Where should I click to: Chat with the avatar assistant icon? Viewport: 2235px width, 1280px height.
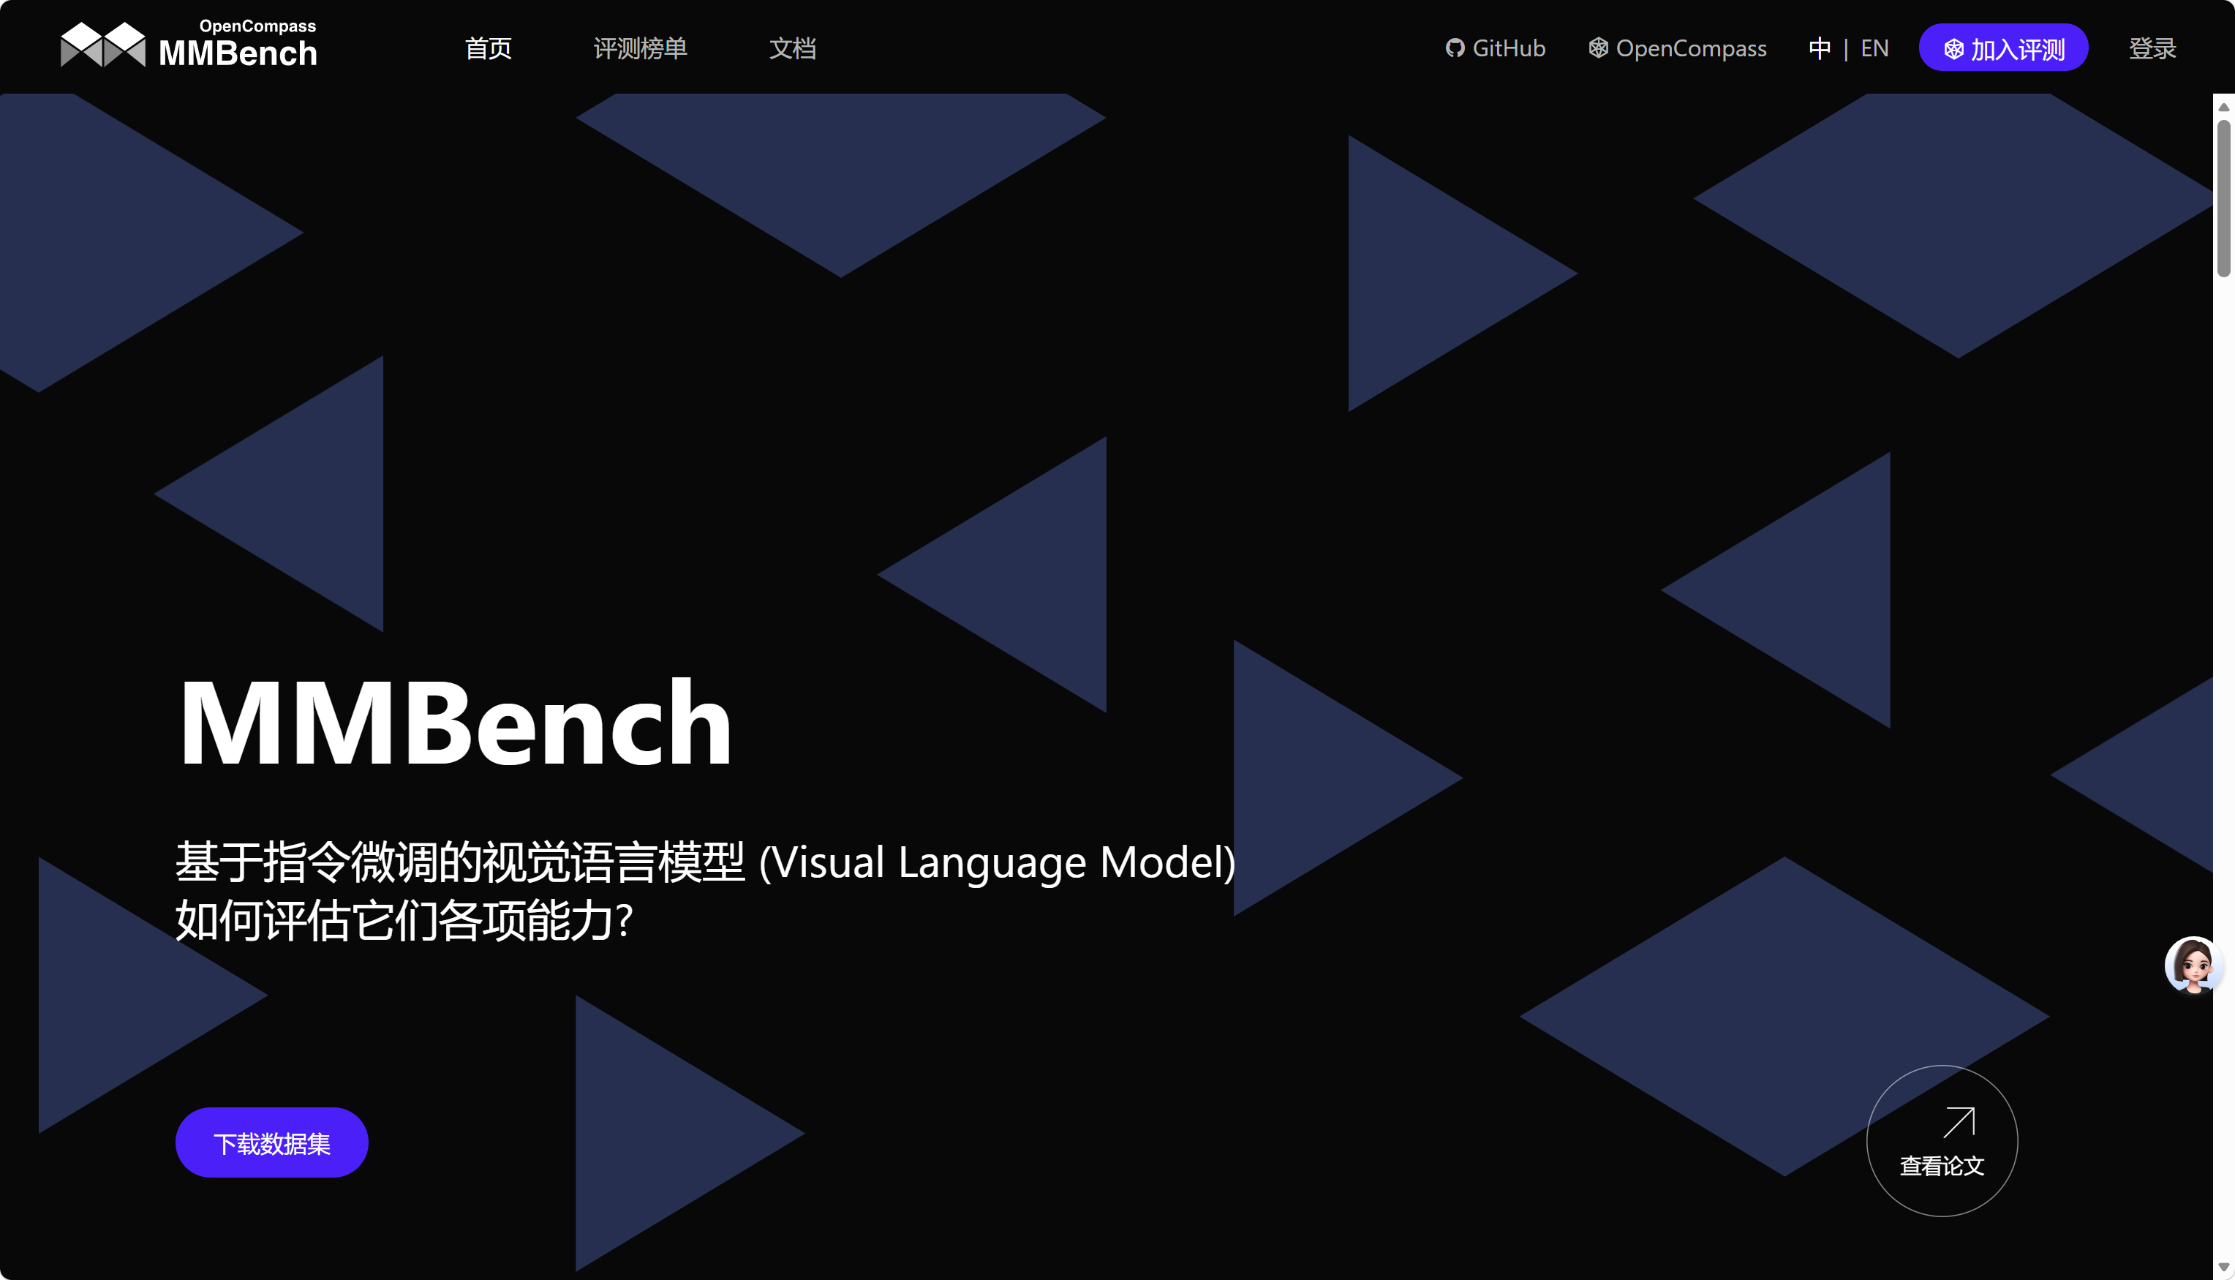click(2193, 965)
